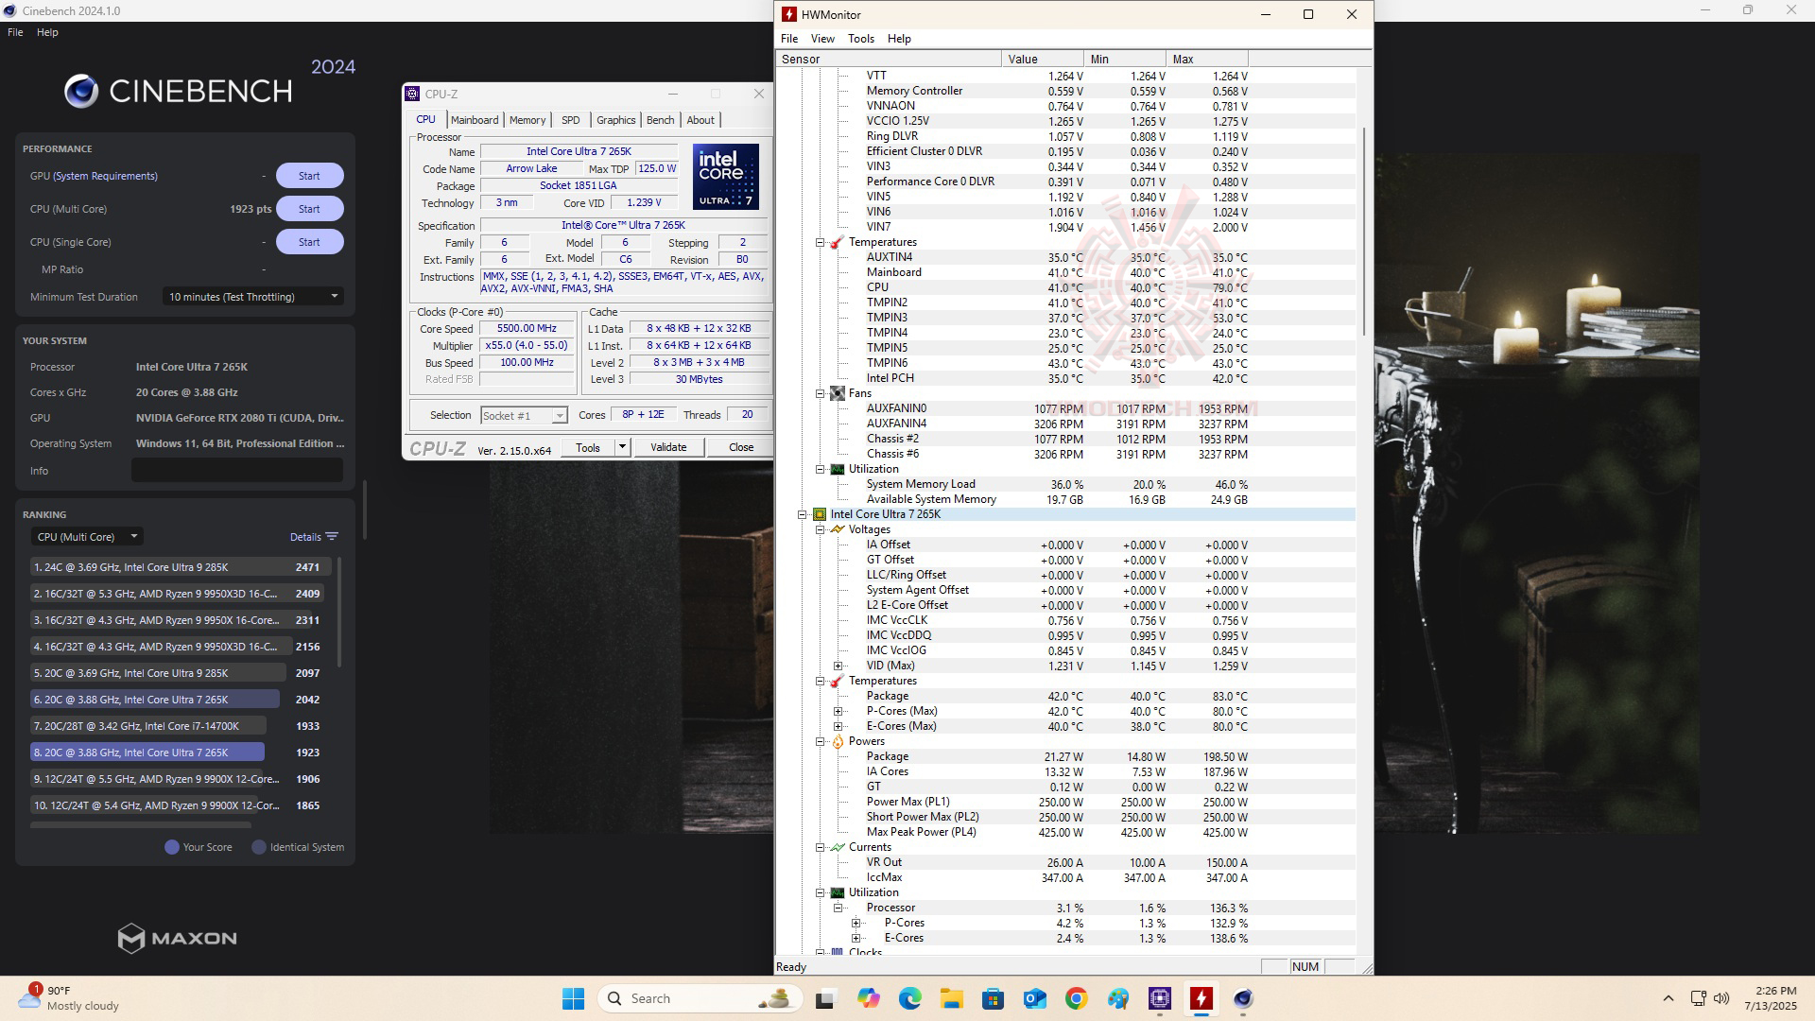Open Chrome from the taskbar

[1076, 998]
